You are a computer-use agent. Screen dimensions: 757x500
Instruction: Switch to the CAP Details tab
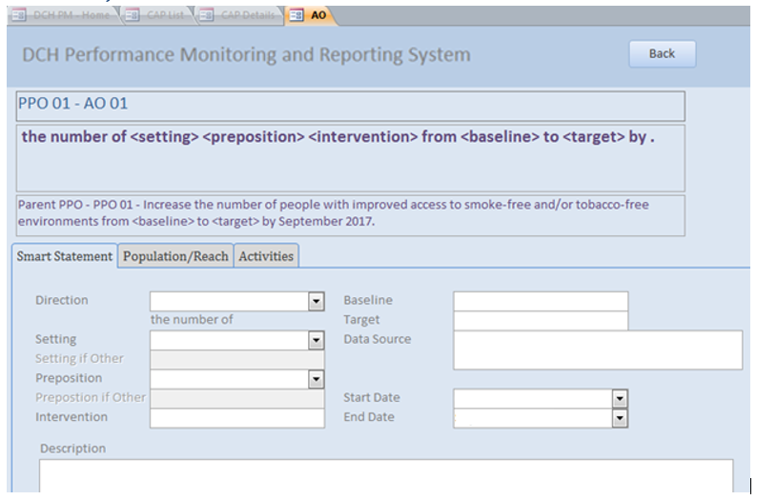246,14
